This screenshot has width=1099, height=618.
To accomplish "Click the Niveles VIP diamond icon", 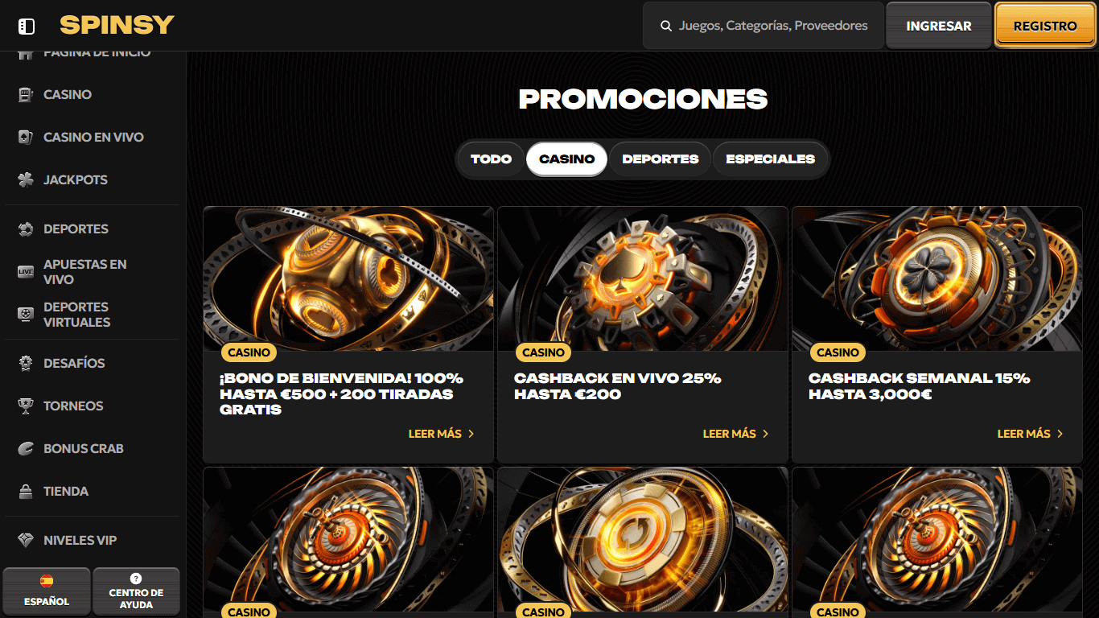I will (26, 541).
